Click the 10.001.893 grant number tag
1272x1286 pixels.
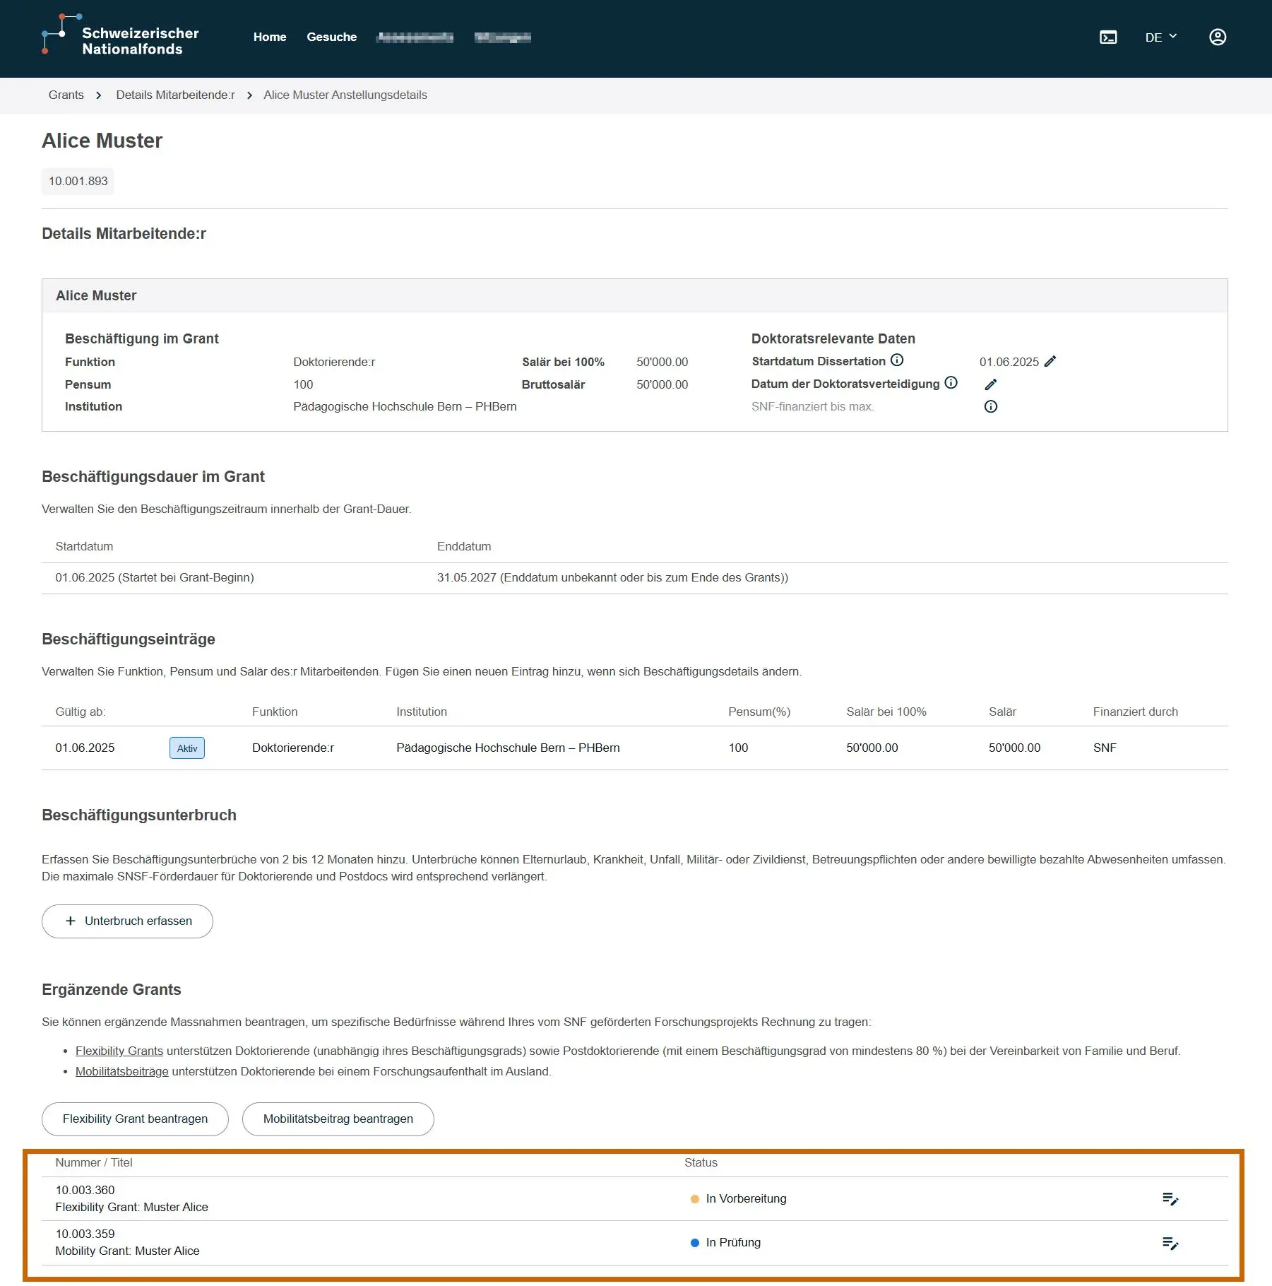click(78, 182)
